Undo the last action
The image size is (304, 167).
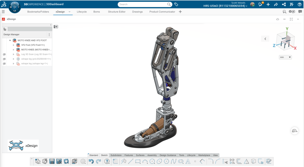pos(91,161)
